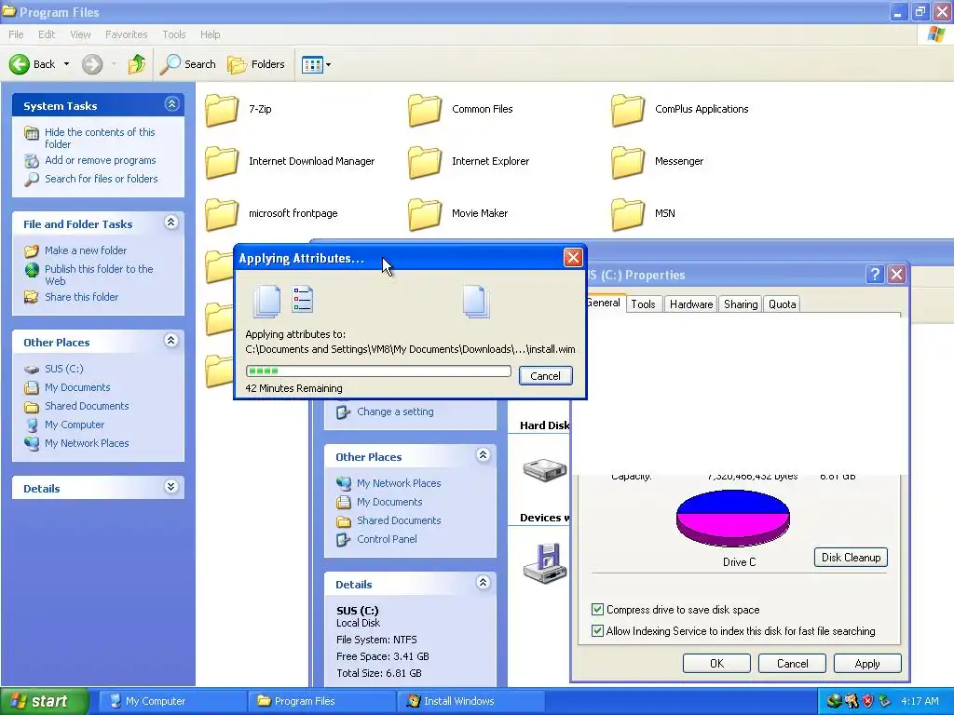Click the Up folder icon in toolbar

[x=137, y=64]
